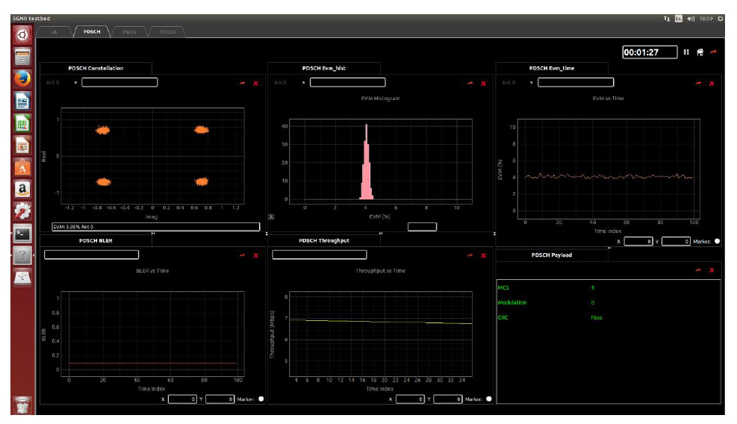Image resolution: width=737 pixels, height=424 pixels.
Task: Pause the running measurement timer
Action: 686,52
